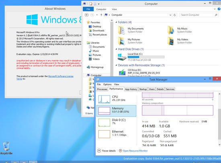Open address bar history dropdown
The image size is (221, 163).
coord(170,15)
